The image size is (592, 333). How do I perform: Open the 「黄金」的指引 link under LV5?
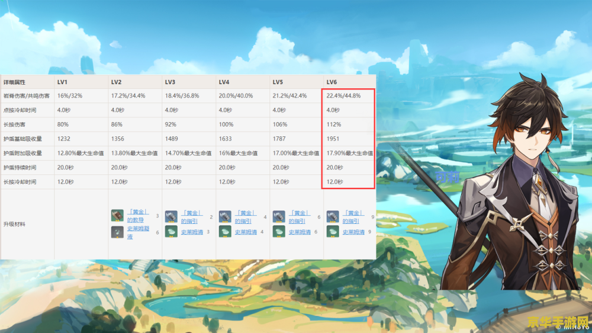point(300,217)
